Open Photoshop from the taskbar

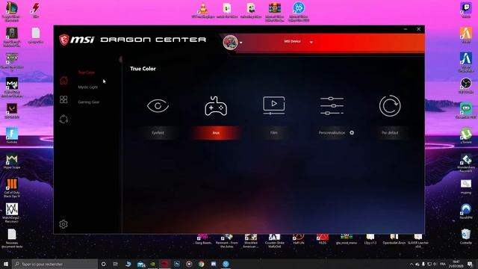tap(177, 264)
